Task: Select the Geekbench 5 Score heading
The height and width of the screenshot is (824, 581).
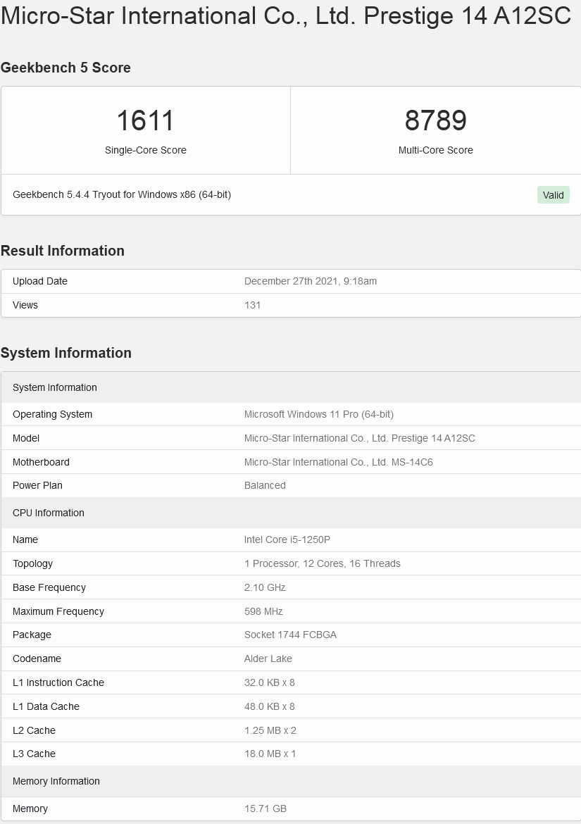Action: click(x=65, y=68)
